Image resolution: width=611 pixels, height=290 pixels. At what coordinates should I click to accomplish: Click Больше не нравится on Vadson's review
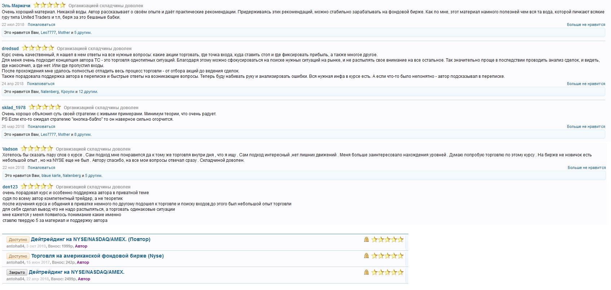pos(586,168)
